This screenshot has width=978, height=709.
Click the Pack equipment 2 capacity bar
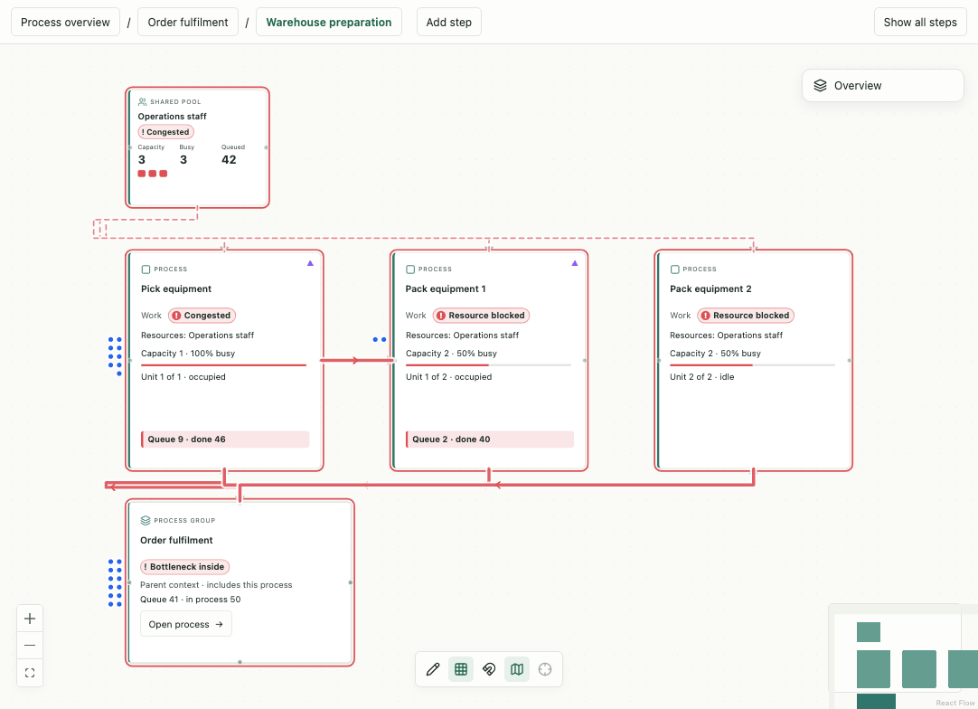coord(753,365)
